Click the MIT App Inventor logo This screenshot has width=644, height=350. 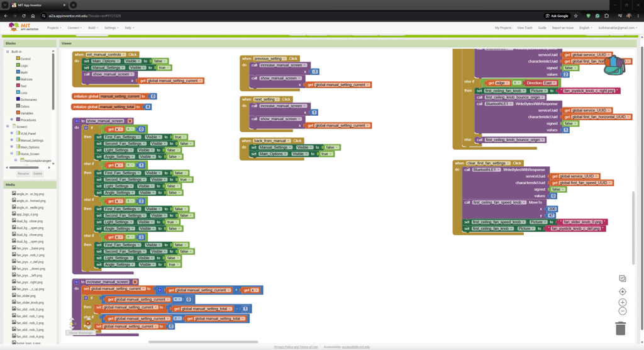click(24, 27)
